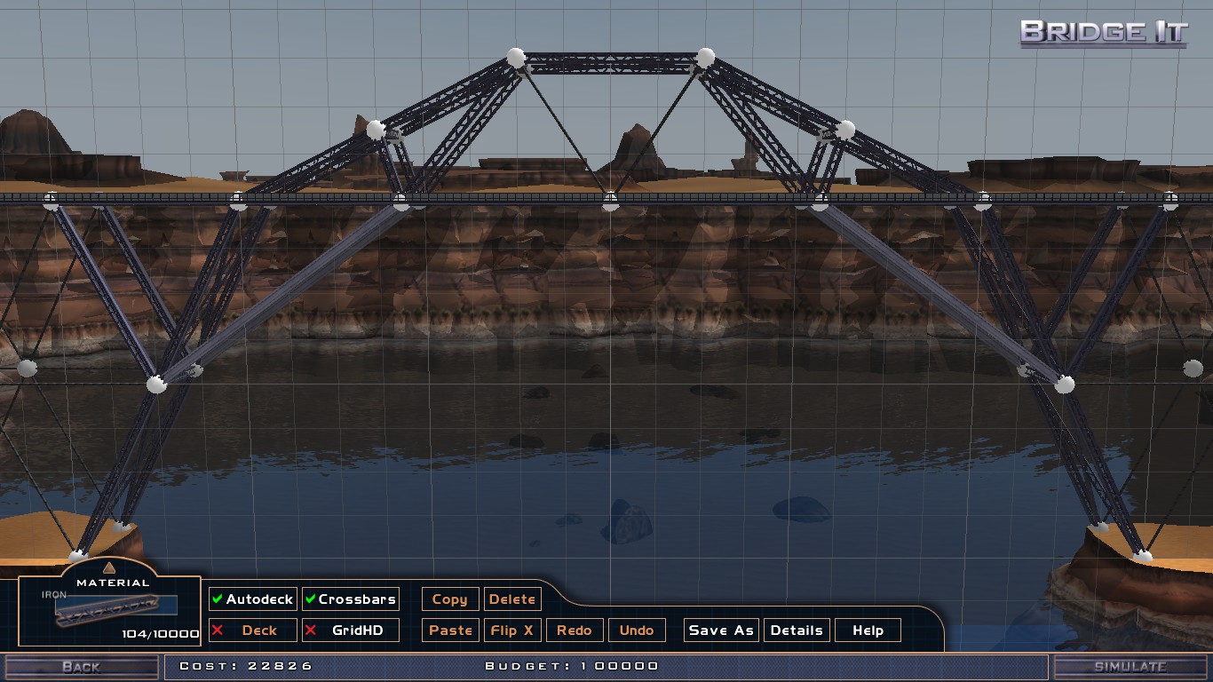This screenshot has height=682, width=1213.
Task: Click the Paste button
Action: 450,630
